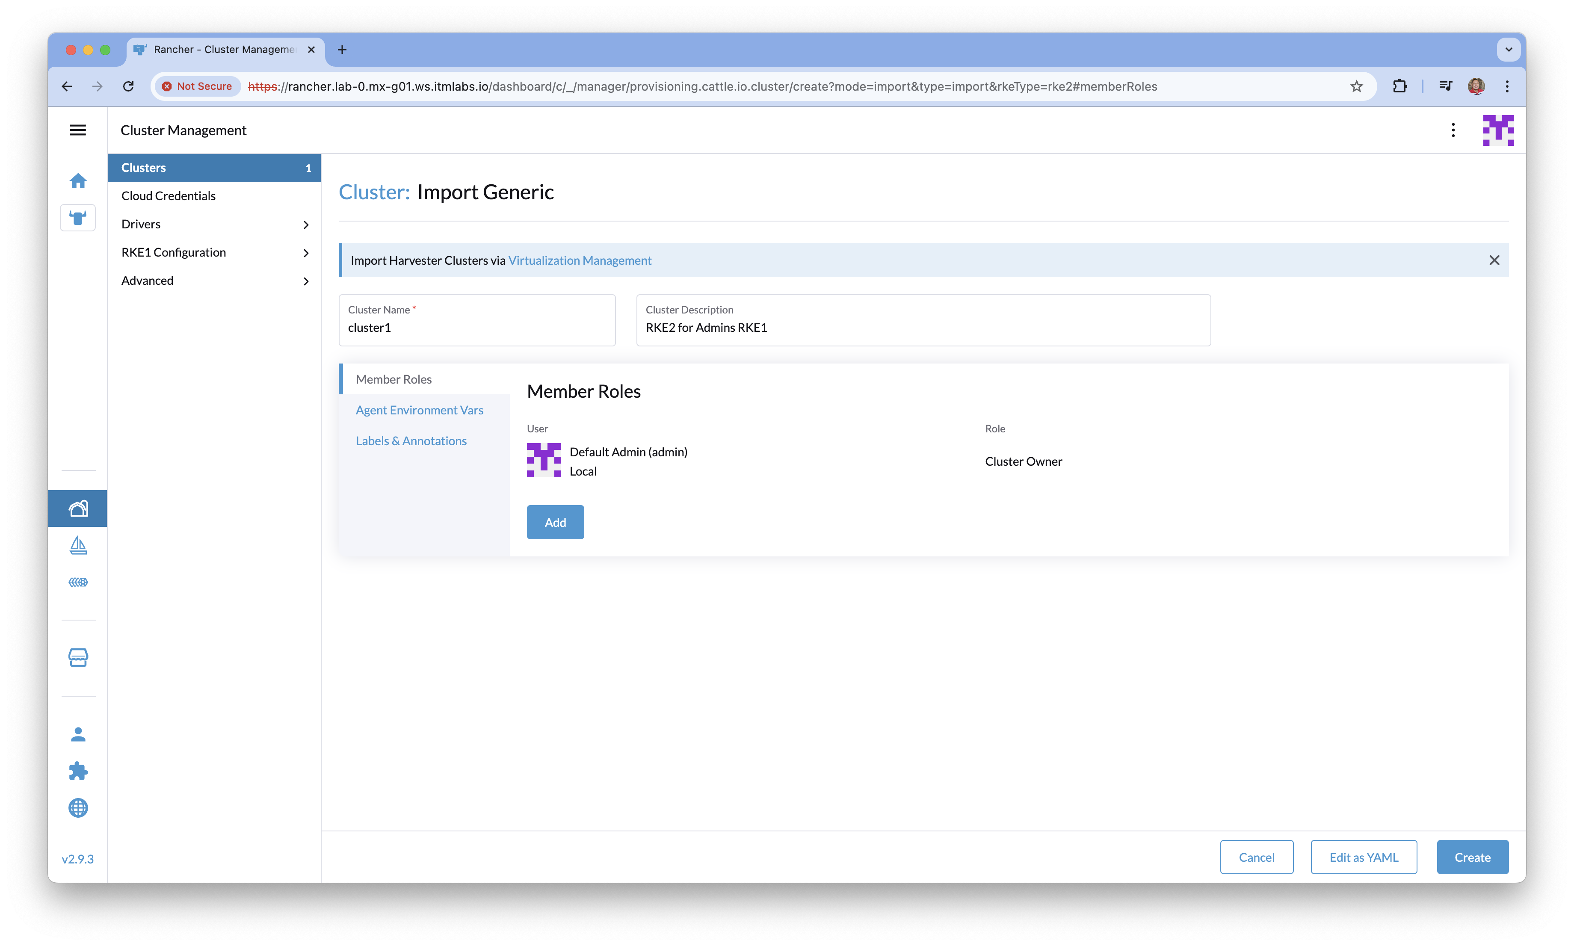Switch to Agent Environment Vars tab
This screenshot has width=1574, height=946.
(x=420, y=410)
